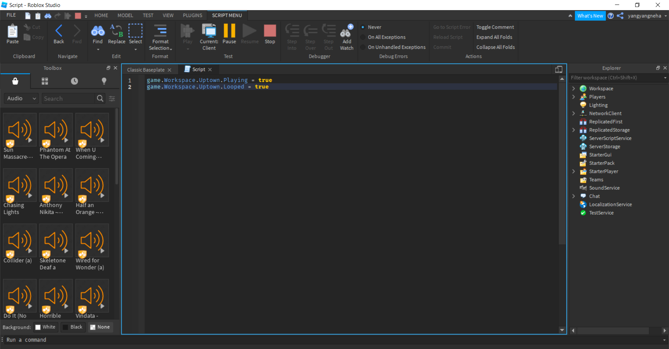Image resolution: width=669 pixels, height=349 pixels.
Task: Click Explorer horizontal scrollbar track
Action: [x=618, y=331]
